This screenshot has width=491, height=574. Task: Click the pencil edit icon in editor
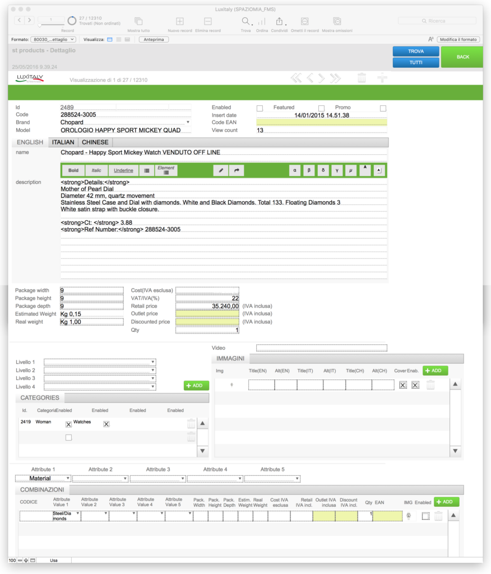coord(221,170)
